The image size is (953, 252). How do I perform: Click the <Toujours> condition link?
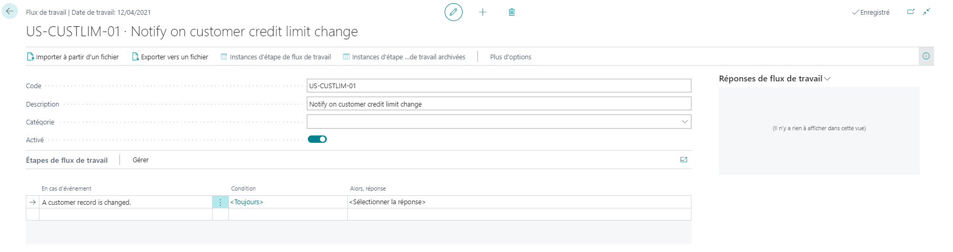pos(247,202)
